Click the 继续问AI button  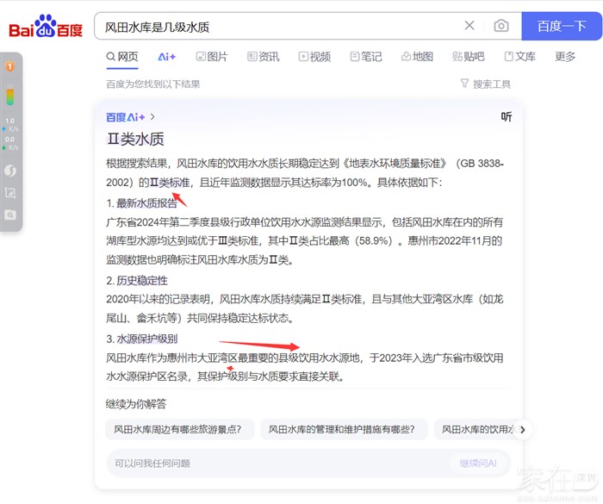pos(478,464)
